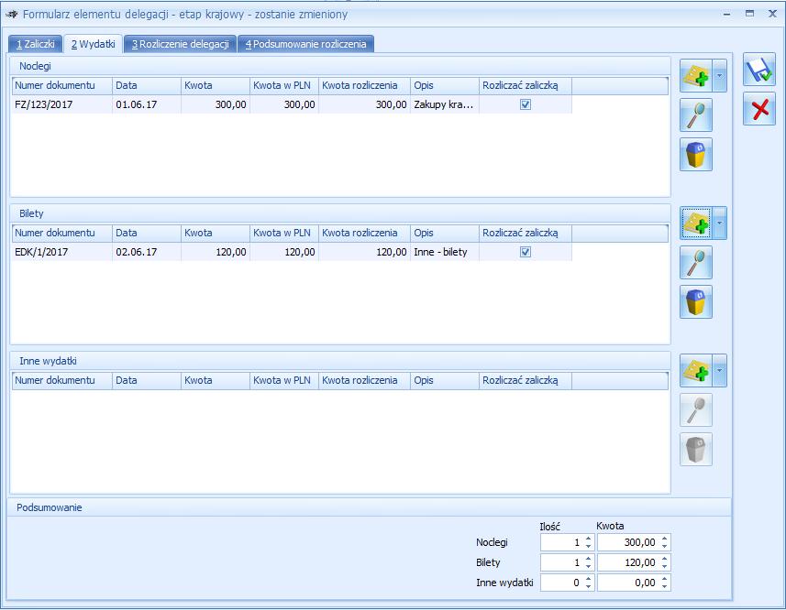Click the form window icon in title bar
This screenshot has height=610, width=786.
[12, 15]
